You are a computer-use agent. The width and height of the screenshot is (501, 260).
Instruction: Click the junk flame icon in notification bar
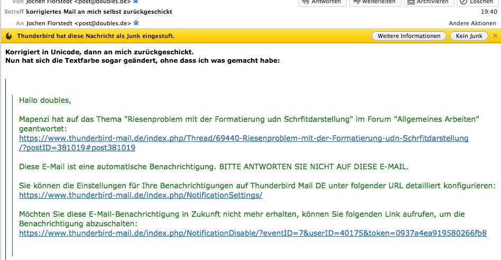point(8,36)
